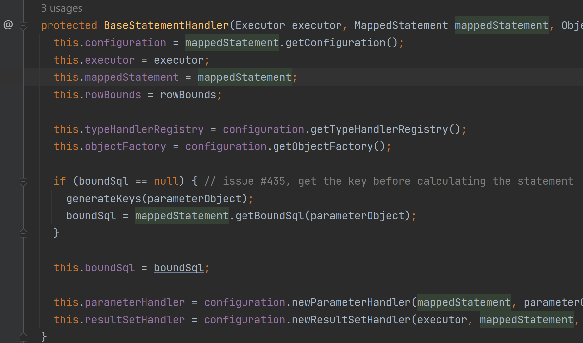Collapse the if boundSql null block
The image size is (583, 343).
point(23,181)
